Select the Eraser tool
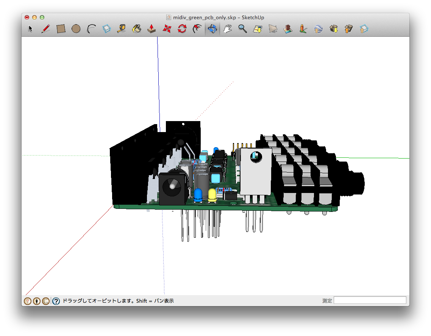Screen dimensions: 431x336 tap(106, 29)
